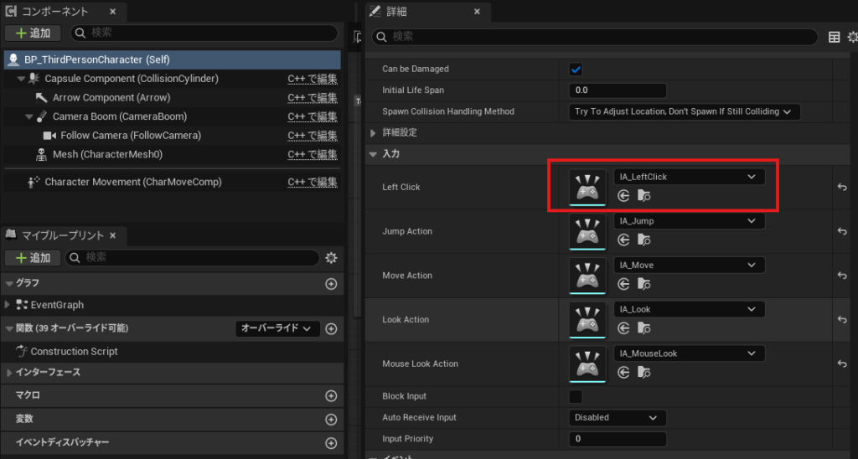This screenshot has width=858, height=459.
Task: Click the IA_Move input action thumbnail
Action: 587,276
